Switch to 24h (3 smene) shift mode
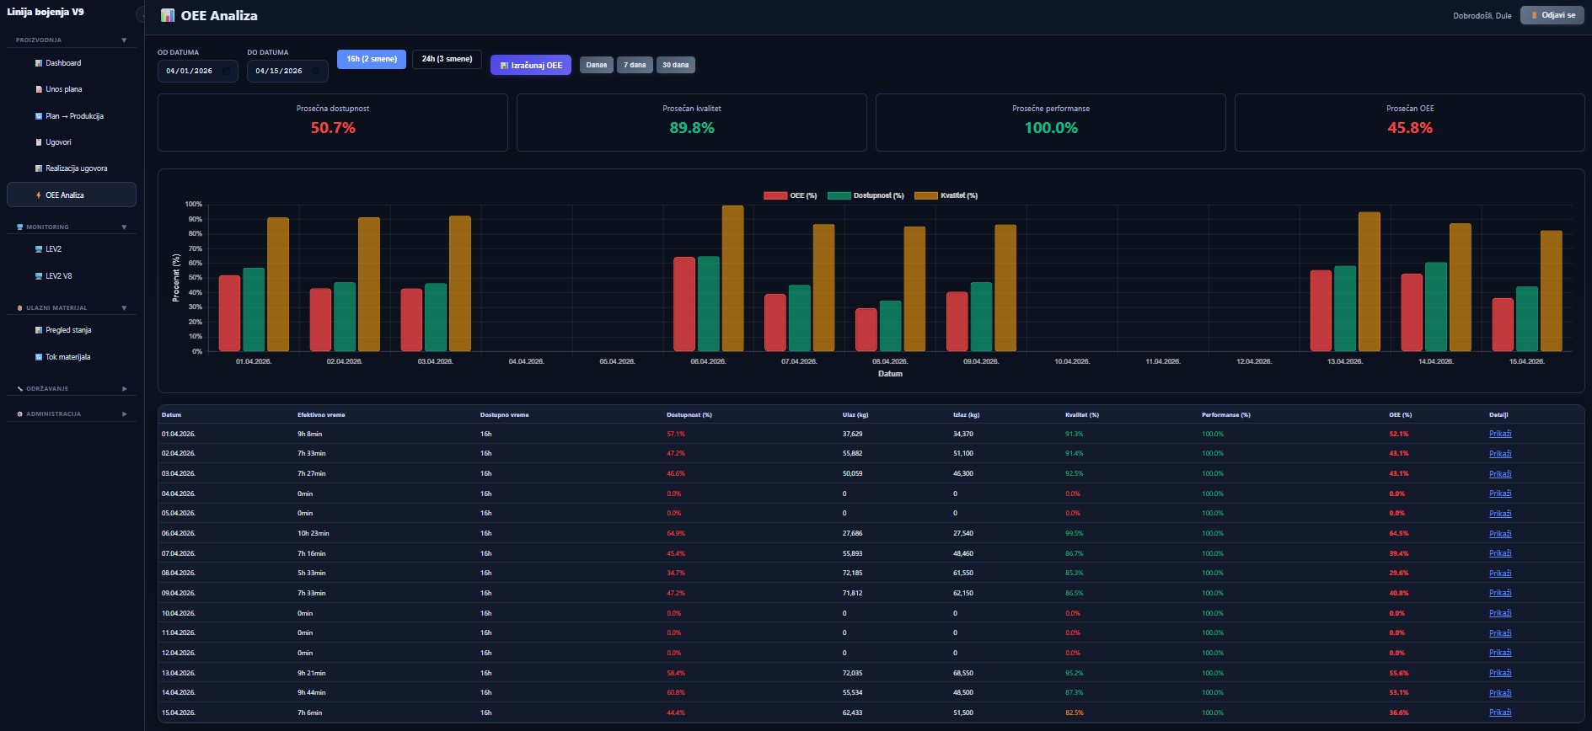 (447, 59)
